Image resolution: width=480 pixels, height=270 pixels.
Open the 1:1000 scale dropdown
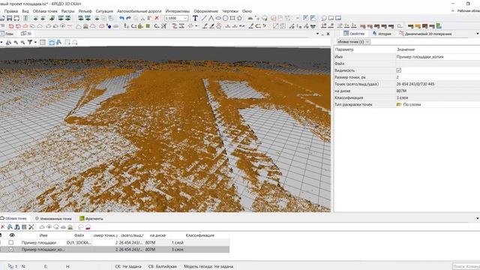coord(176,18)
